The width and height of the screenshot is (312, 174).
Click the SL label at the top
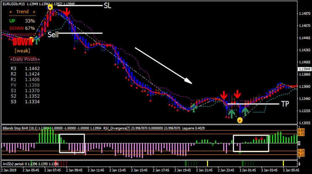coord(107,6)
